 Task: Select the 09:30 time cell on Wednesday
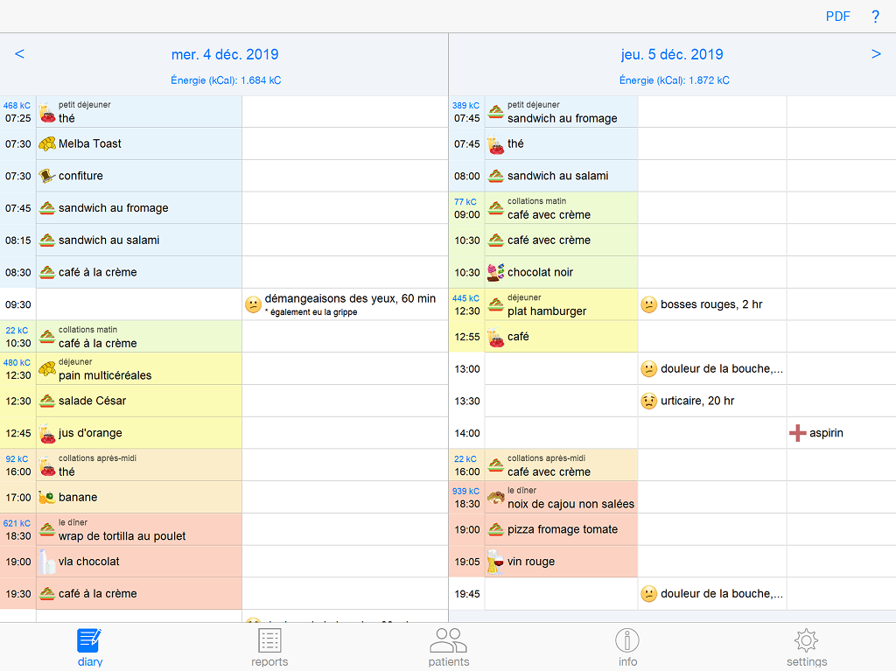pyautogui.click(x=17, y=304)
